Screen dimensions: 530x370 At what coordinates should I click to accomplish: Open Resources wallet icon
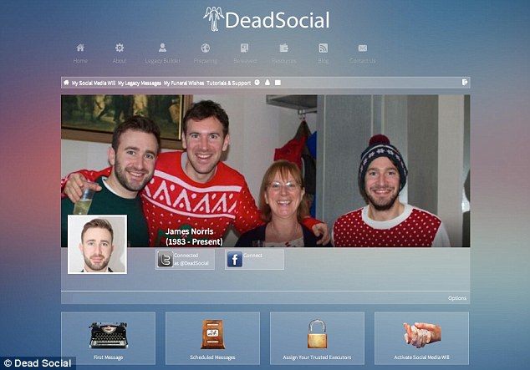[x=284, y=48]
